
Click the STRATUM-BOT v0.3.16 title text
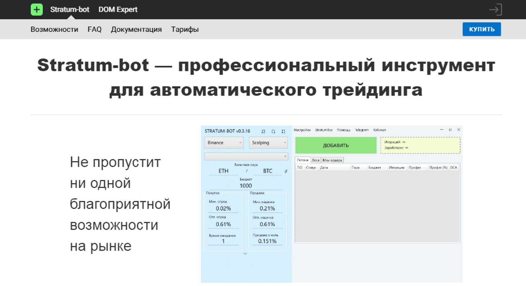pos(227,131)
